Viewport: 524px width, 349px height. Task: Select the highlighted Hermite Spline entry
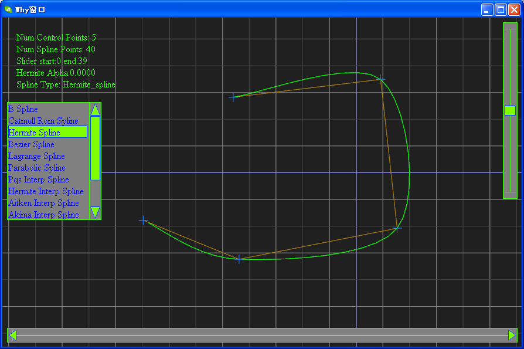[x=47, y=132]
